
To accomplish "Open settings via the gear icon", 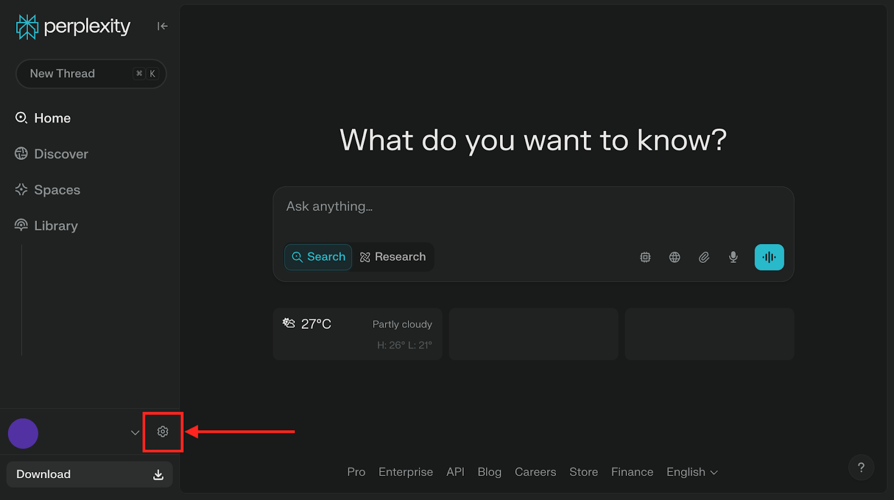I will 163,432.
